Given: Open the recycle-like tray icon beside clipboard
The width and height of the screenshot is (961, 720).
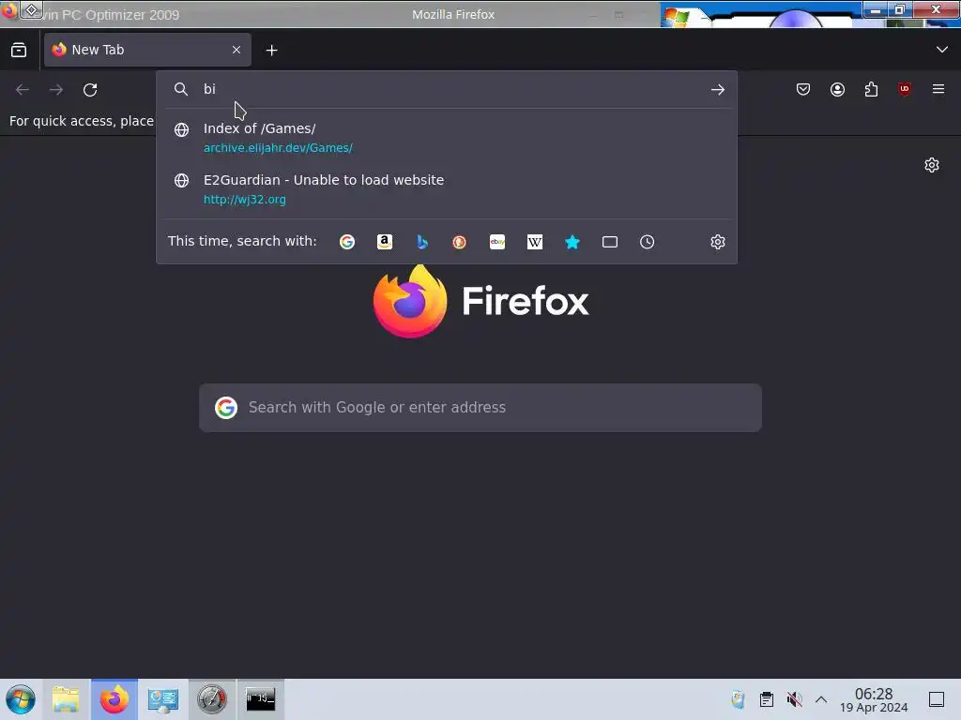Looking at the screenshot, I should [x=738, y=699].
